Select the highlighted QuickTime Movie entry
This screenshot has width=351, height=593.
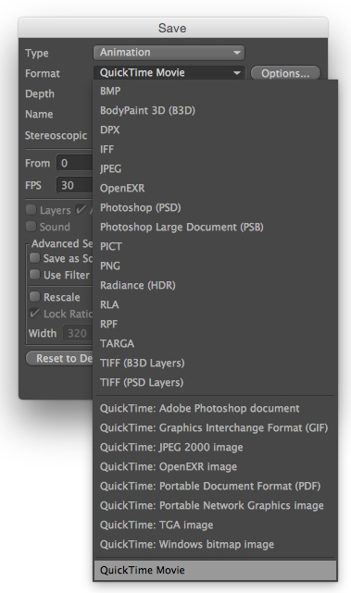tap(215, 570)
